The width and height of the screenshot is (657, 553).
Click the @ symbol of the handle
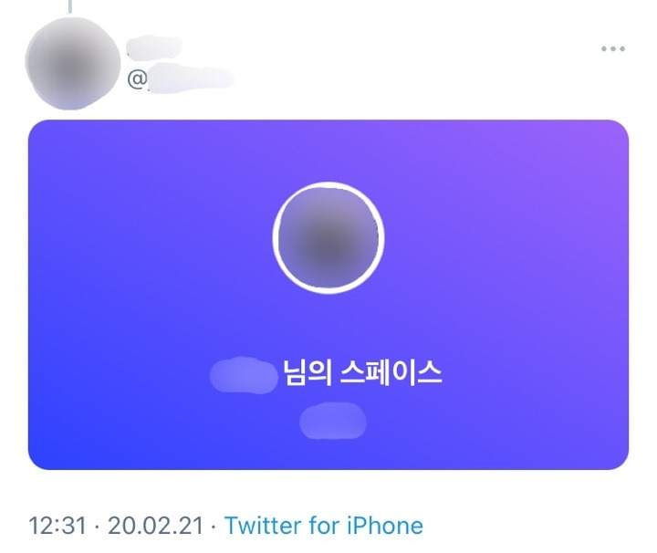[137, 79]
